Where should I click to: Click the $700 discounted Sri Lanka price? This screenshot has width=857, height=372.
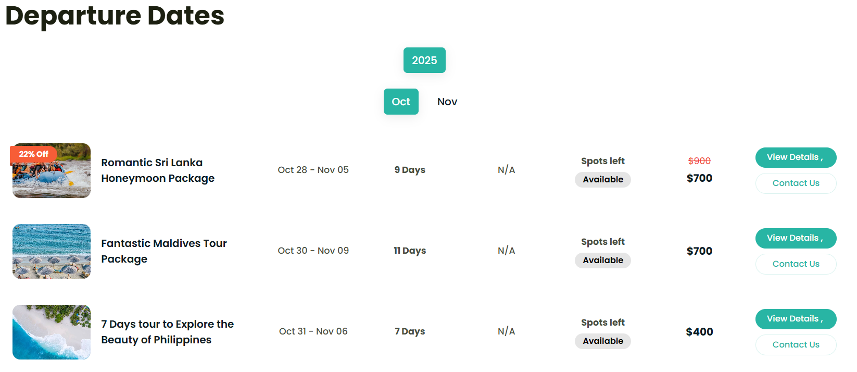tap(699, 178)
